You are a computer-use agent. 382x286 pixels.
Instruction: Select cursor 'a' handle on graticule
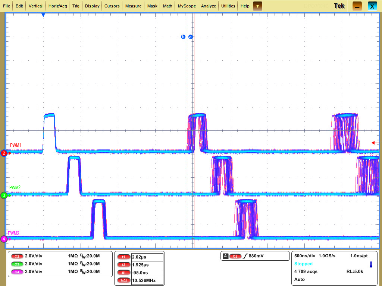191,37
